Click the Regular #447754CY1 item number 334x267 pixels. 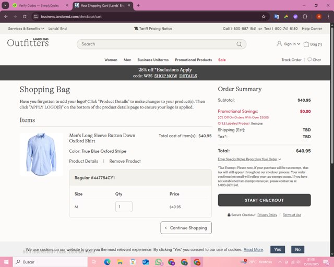[x=94, y=178]
